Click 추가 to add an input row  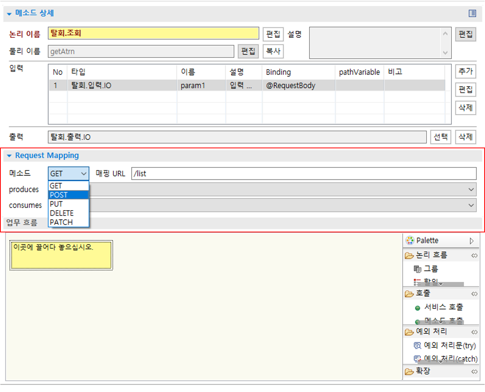point(465,71)
